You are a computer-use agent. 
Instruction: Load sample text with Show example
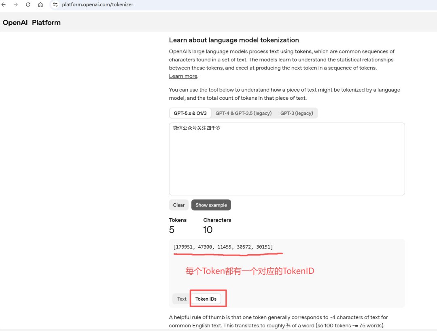(211, 205)
